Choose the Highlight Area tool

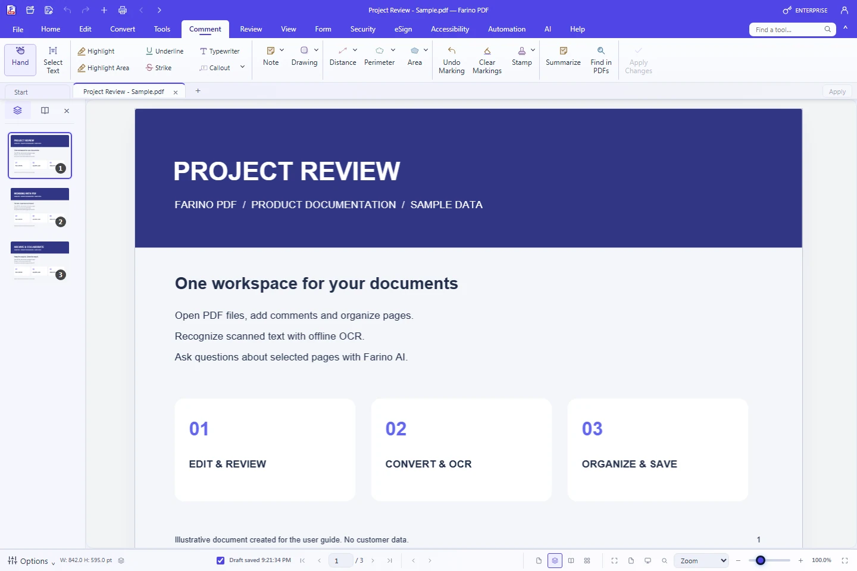tap(104, 68)
